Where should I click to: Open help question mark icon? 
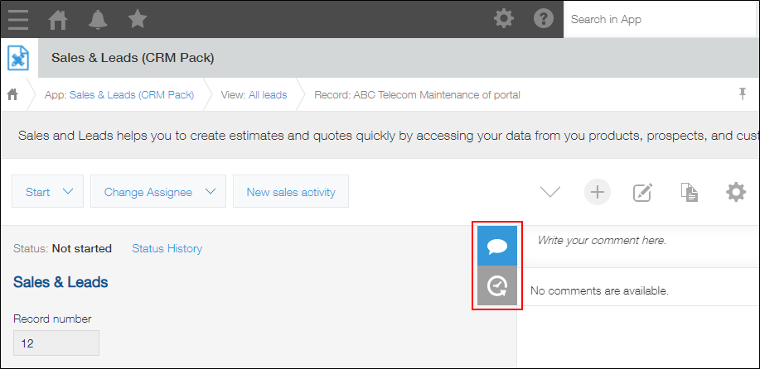point(544,18)
